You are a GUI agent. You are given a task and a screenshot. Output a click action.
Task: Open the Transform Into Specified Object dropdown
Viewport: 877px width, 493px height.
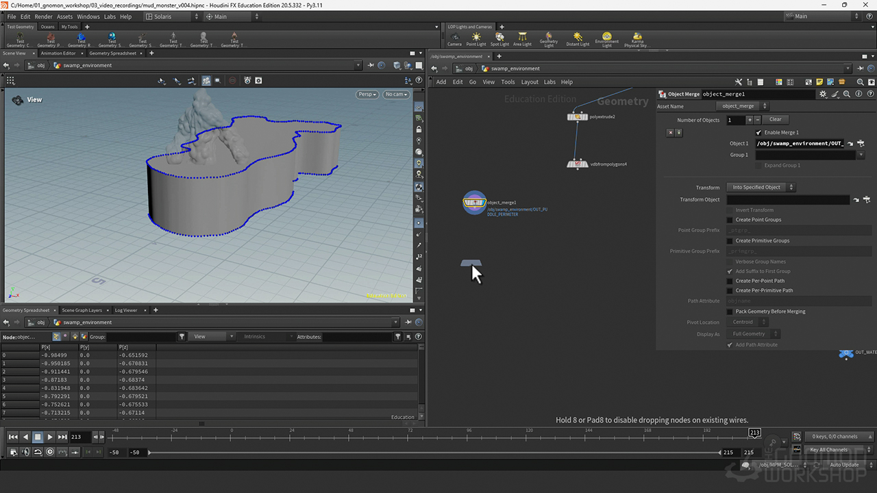[x=761, y=188]
